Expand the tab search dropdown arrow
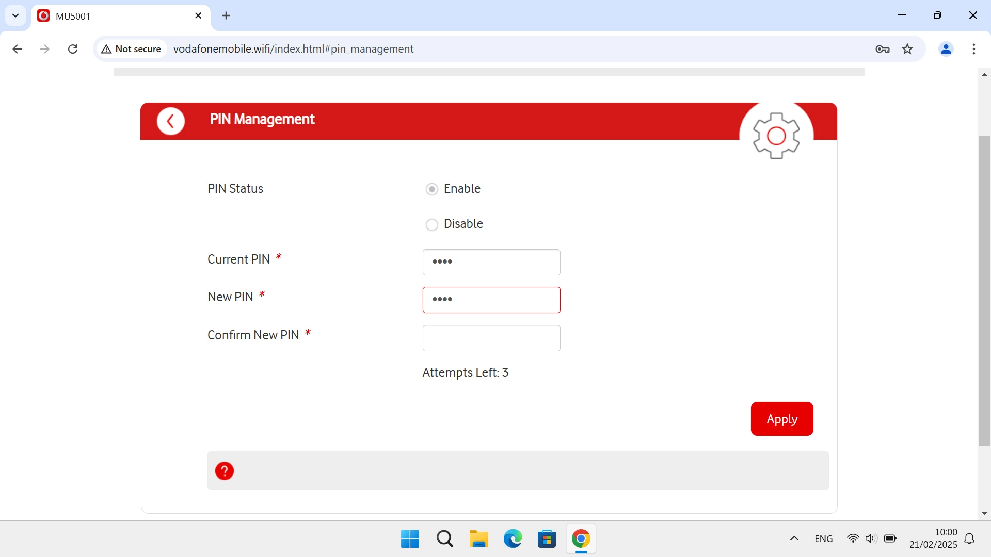 click(15, 15)
